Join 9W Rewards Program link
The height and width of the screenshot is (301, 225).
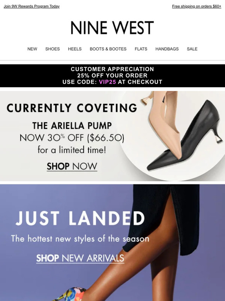click(31, 6)
